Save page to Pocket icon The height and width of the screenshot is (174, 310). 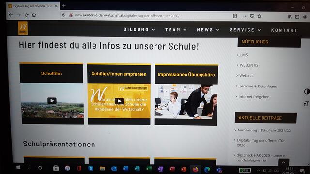[x=252, y=16]
